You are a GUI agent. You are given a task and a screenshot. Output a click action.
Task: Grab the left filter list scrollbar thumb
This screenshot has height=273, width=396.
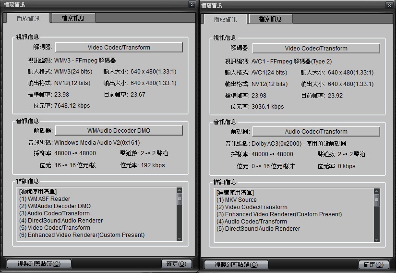click(180, 199)
